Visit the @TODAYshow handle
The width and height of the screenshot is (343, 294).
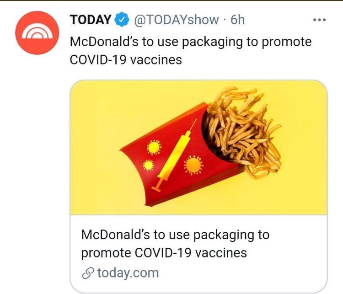[x=177, y=20]
